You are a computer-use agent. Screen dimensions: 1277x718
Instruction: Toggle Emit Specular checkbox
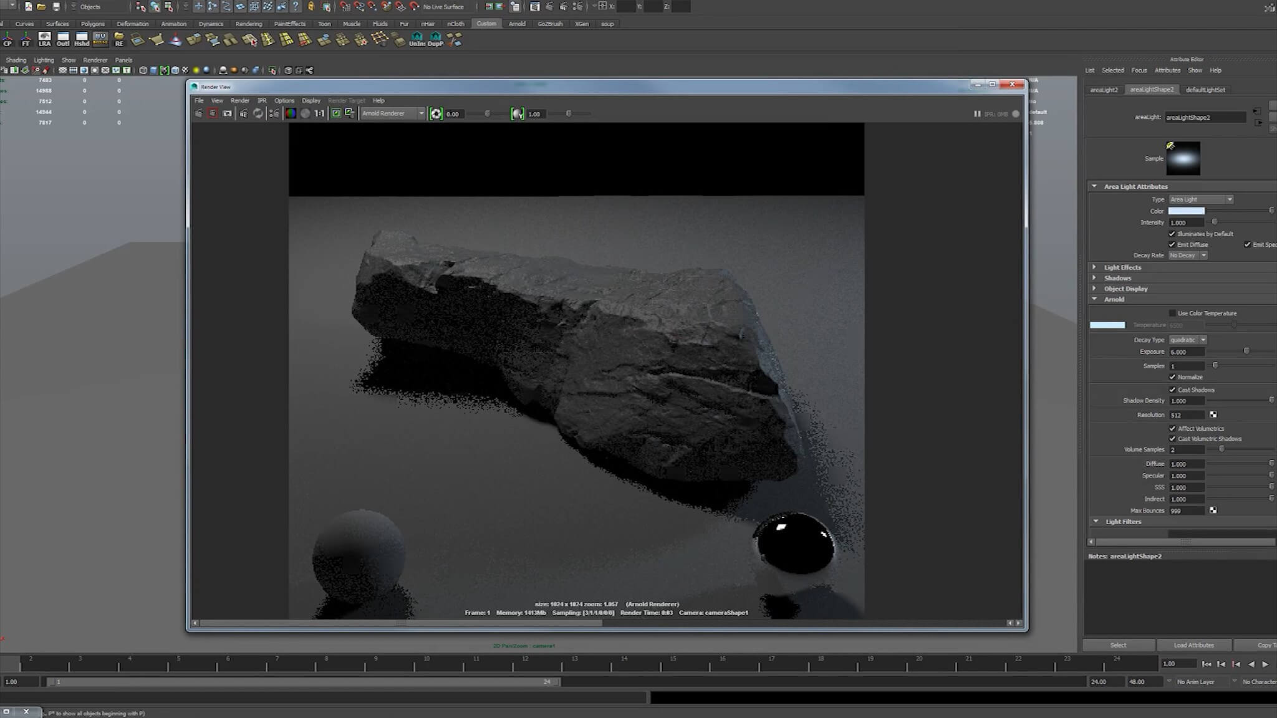pyautogui.click(x=1247, y=244)
